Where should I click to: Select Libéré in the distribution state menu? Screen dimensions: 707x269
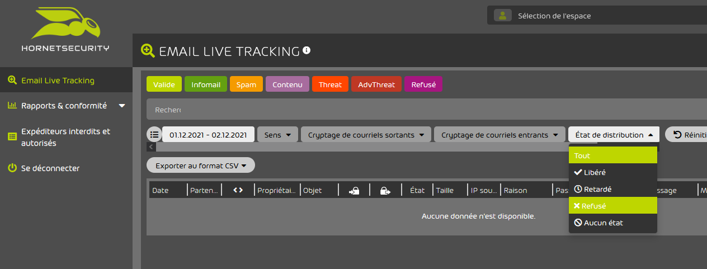point(613,172)
